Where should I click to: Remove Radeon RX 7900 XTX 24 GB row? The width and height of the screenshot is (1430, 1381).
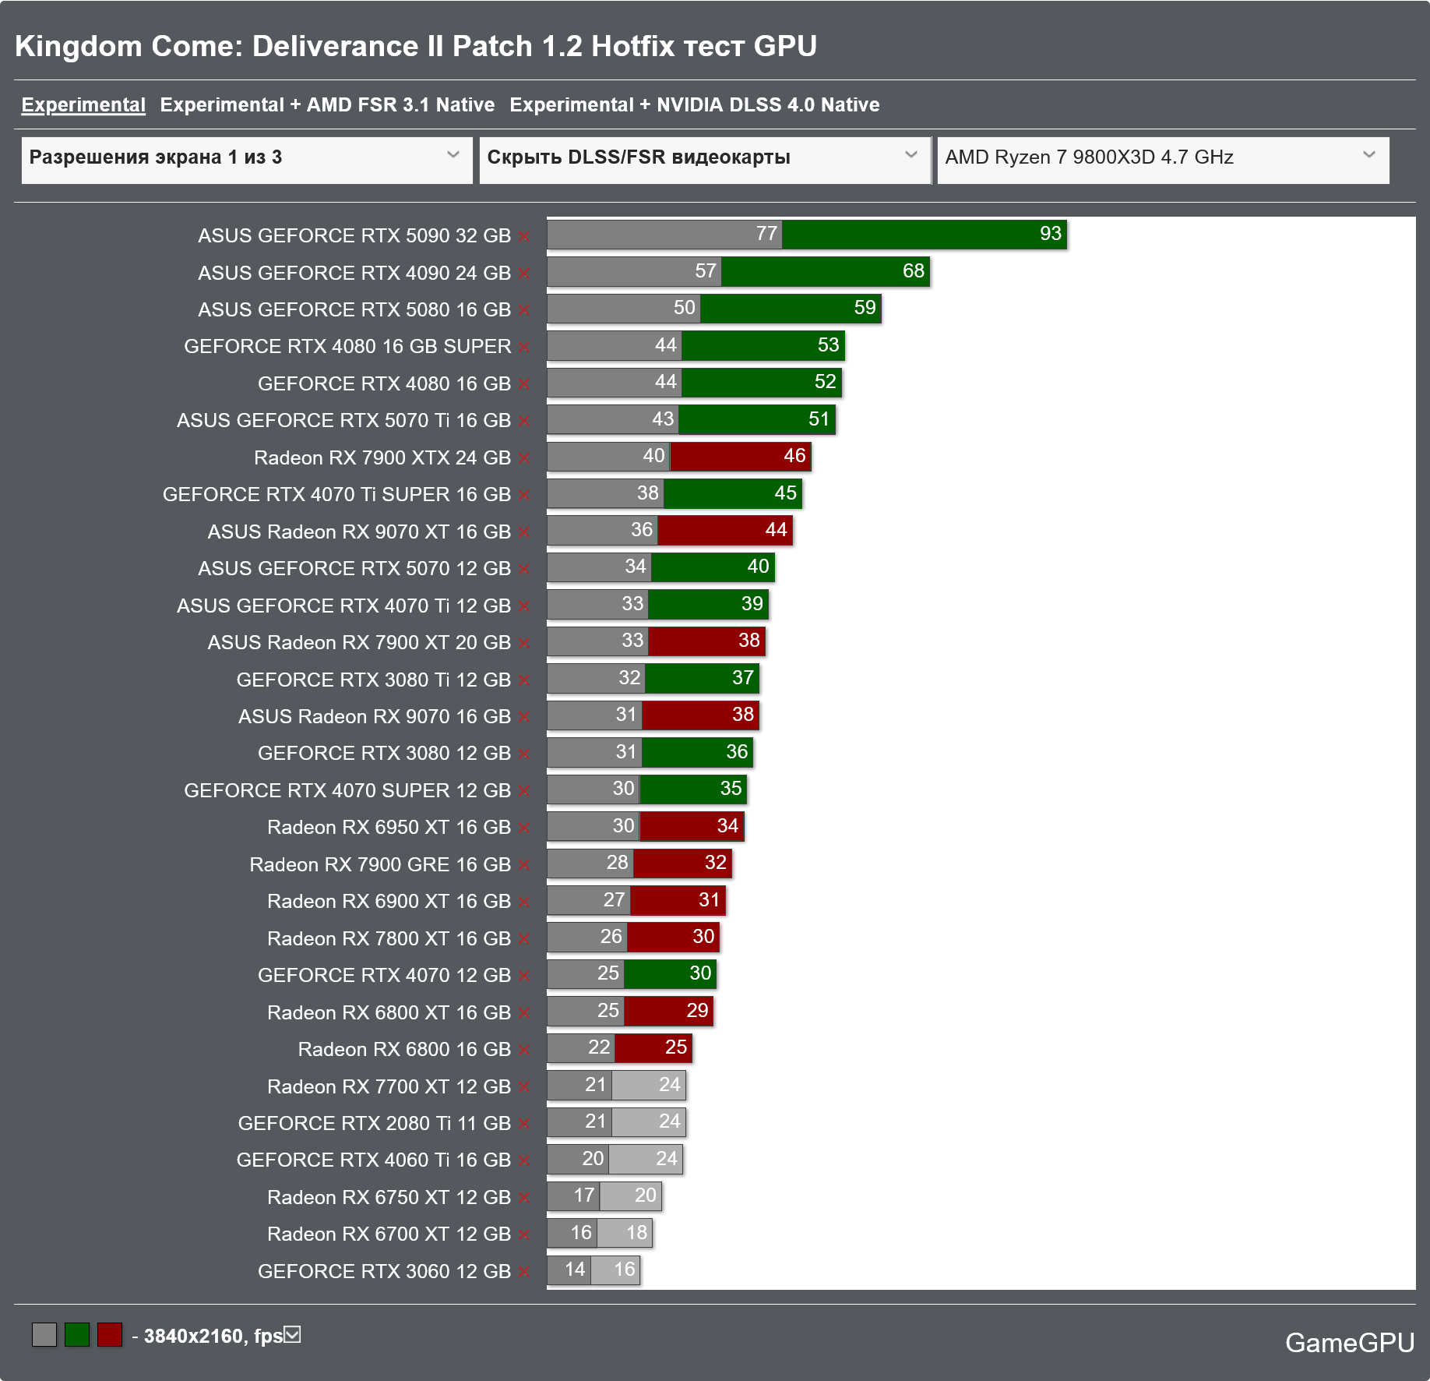(524, 458)
